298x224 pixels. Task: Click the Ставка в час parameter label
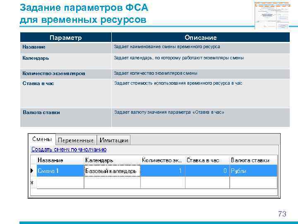(x=38, y=83)
